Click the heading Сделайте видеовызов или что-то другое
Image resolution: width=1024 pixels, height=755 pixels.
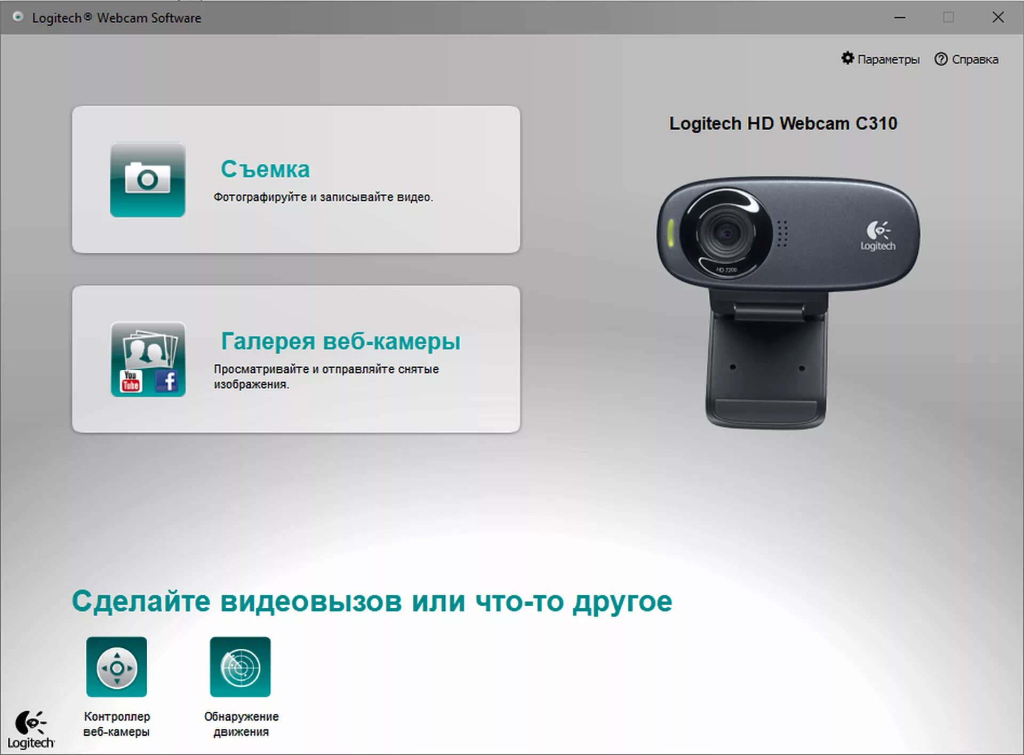tap(372, 601)
